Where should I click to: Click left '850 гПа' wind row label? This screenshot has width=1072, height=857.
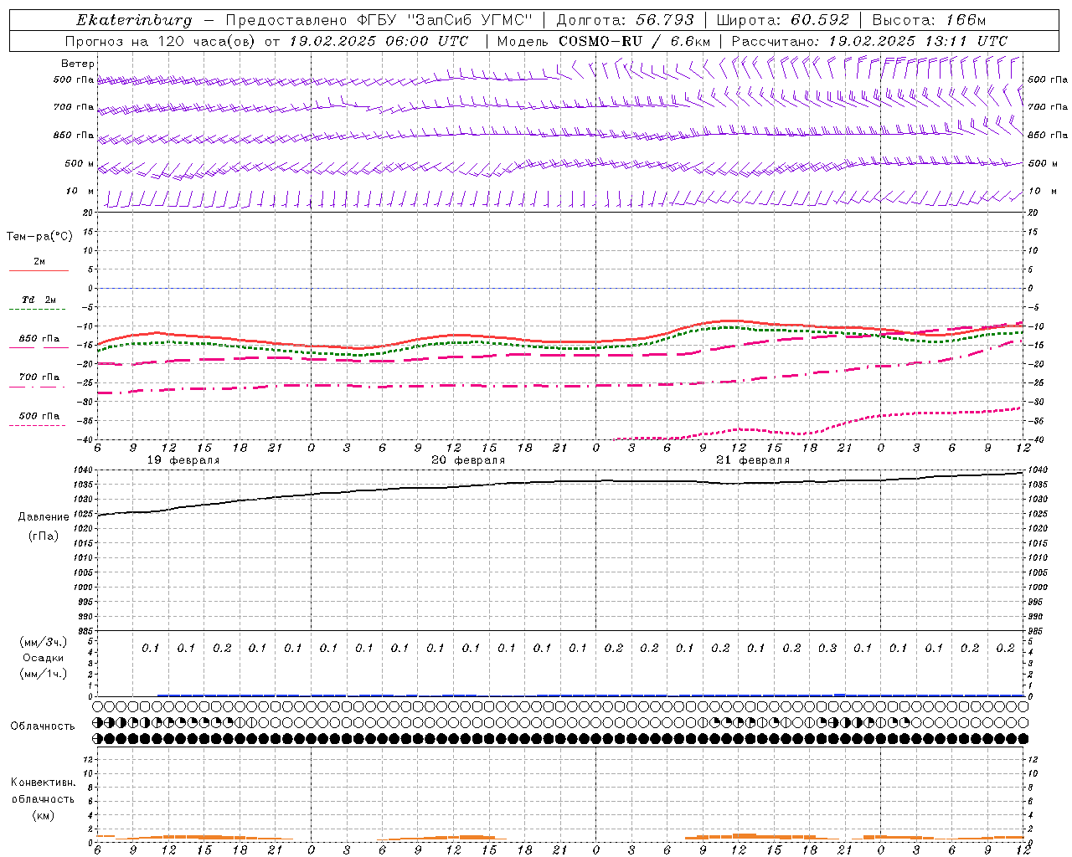click(x=74, y=135)
